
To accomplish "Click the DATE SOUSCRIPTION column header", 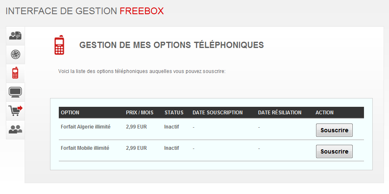I will coord(218,113).
